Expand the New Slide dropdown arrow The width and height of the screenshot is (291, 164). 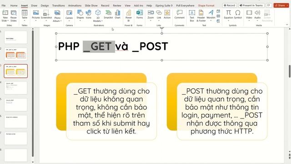8,20
